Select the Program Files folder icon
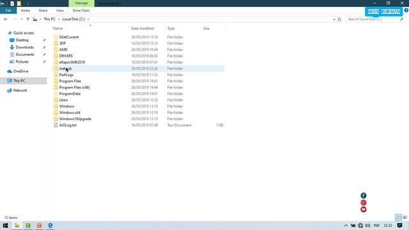The image size is (409, 230). [x=56, y=81]
